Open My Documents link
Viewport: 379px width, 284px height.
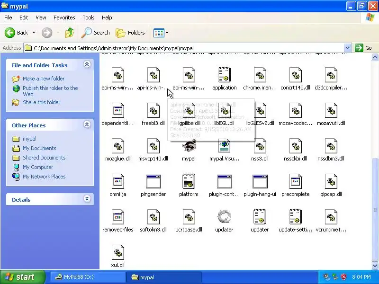pos(39,148)
